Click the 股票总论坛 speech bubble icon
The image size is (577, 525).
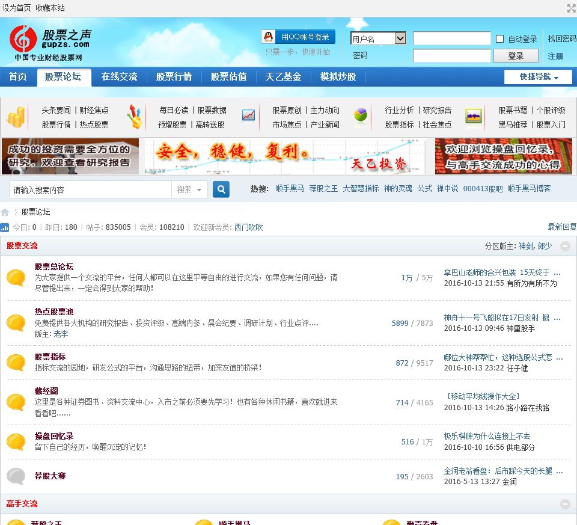pyautogui.click(x=16, y=278)
